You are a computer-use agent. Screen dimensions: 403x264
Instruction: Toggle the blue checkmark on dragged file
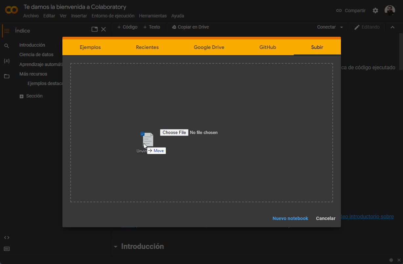pyautogui.click(x=142, y=134)
